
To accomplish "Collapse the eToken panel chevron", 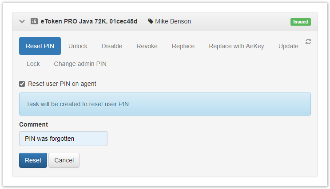I will (22, 21).
